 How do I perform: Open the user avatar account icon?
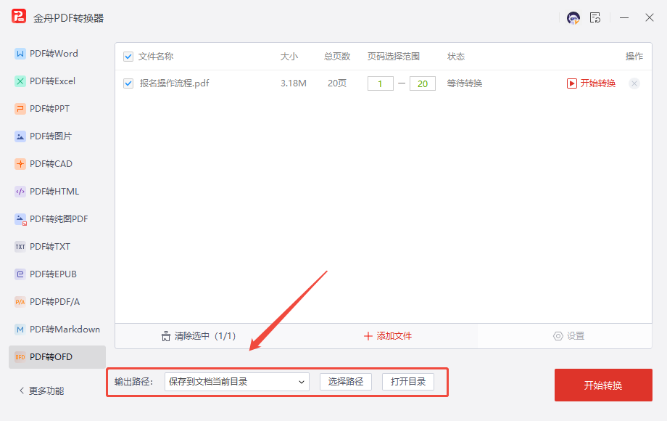coord(573,18)
